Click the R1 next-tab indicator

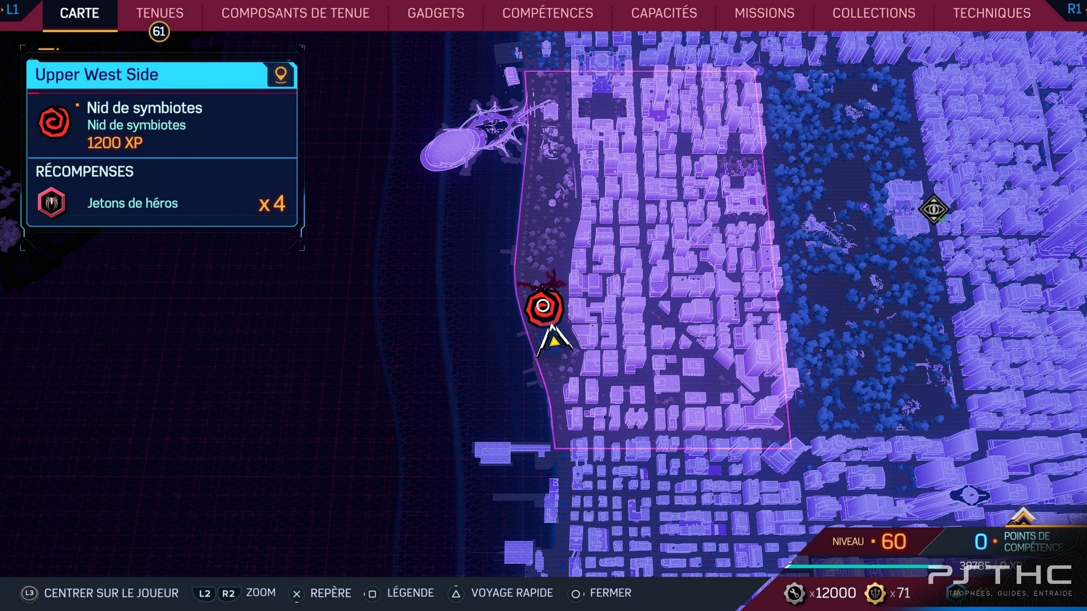1074,9
